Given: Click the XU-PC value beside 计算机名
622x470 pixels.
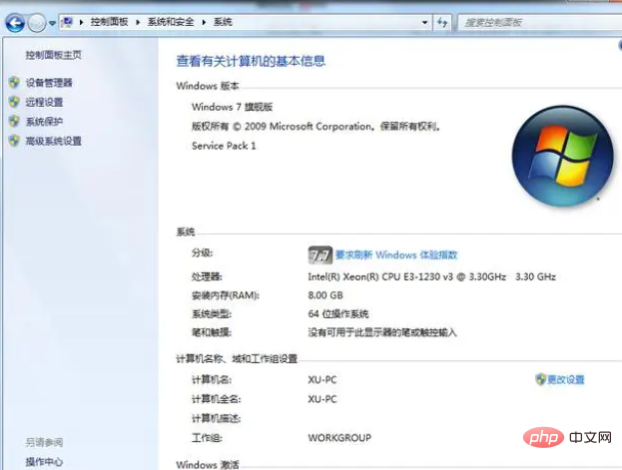Looking at the screenshot, I should 322,379.
